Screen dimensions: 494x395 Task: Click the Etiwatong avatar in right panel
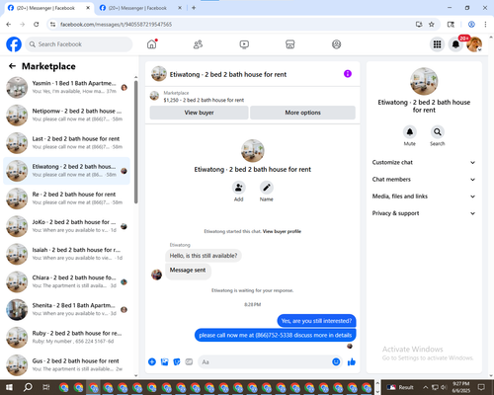pos(424,81)
